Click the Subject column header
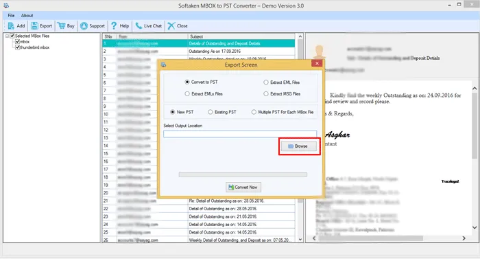The height and width of the screenshot is (259, 480). (x=241, y=36)
